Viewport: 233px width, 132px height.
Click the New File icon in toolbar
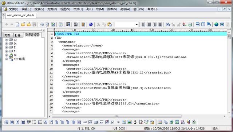tap(17, 24)
